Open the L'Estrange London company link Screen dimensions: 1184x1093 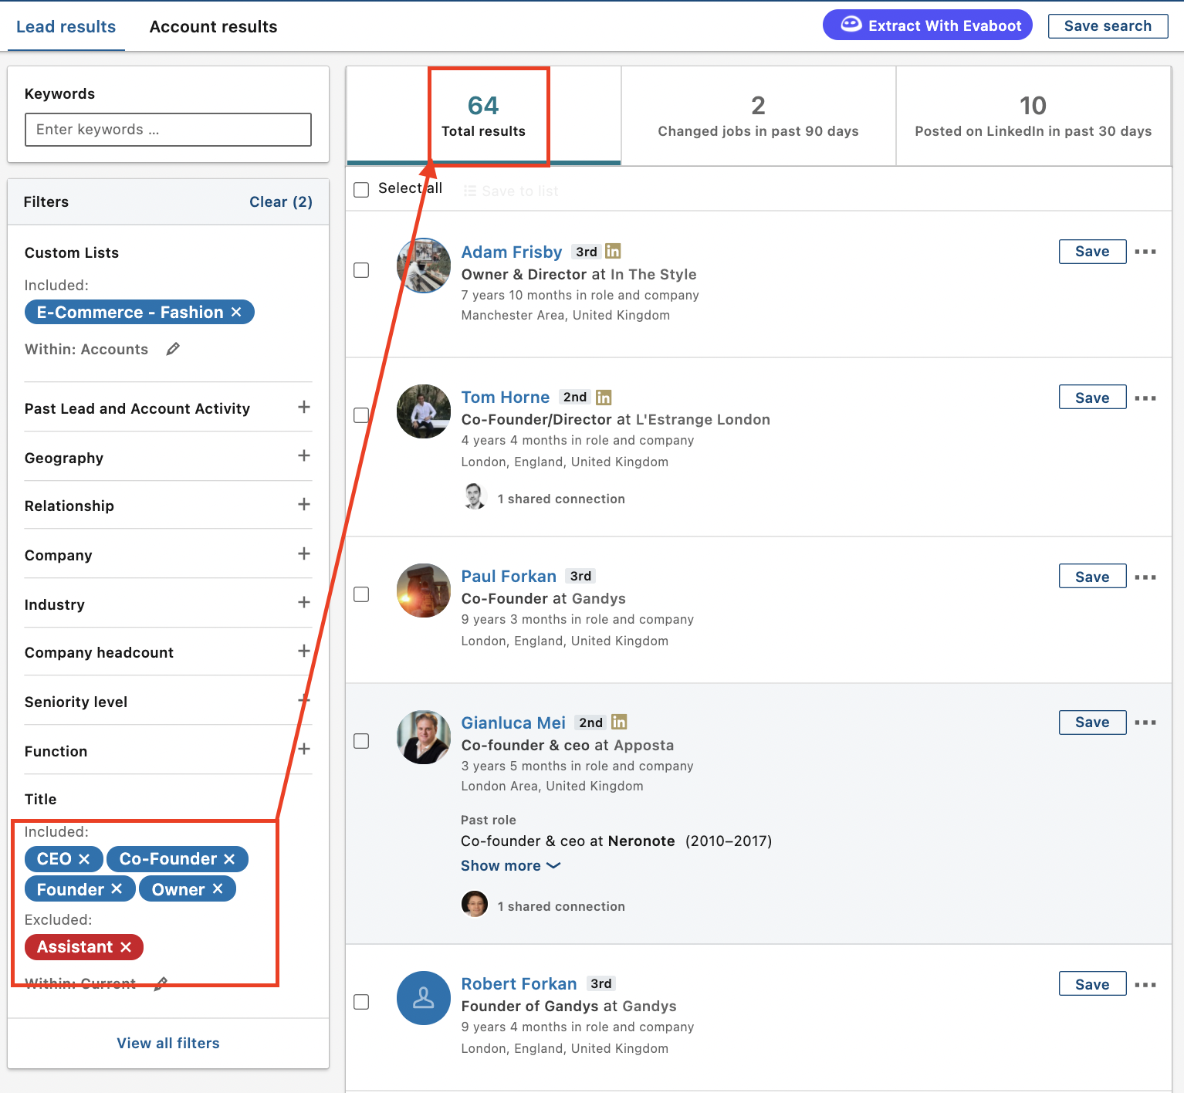(703, 419)
